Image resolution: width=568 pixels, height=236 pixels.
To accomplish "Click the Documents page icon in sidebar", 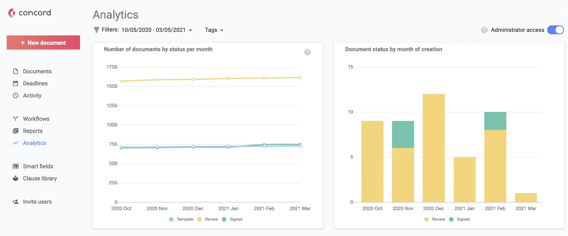I will pyautogui.click(x=15, y=71).
